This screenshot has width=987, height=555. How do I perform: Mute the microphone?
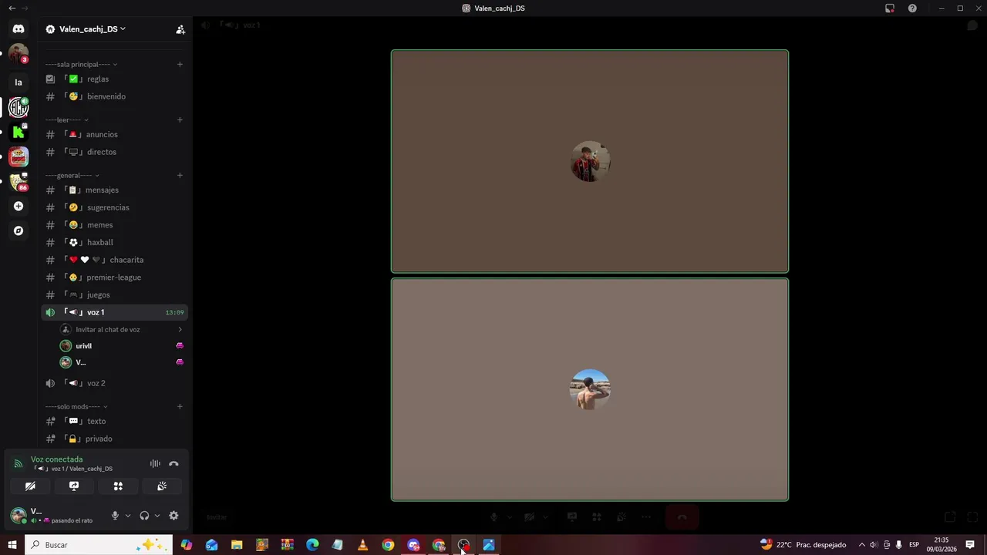[x=115, y=516]
